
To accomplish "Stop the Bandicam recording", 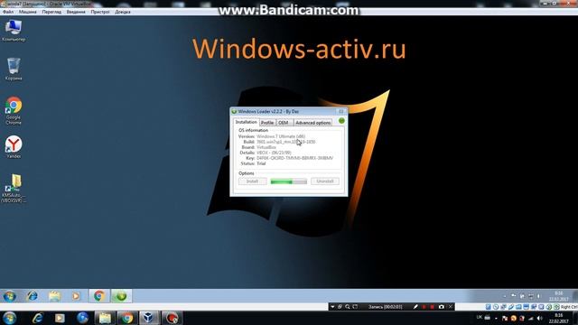I will pyautogui.click(x=432, y=307).
